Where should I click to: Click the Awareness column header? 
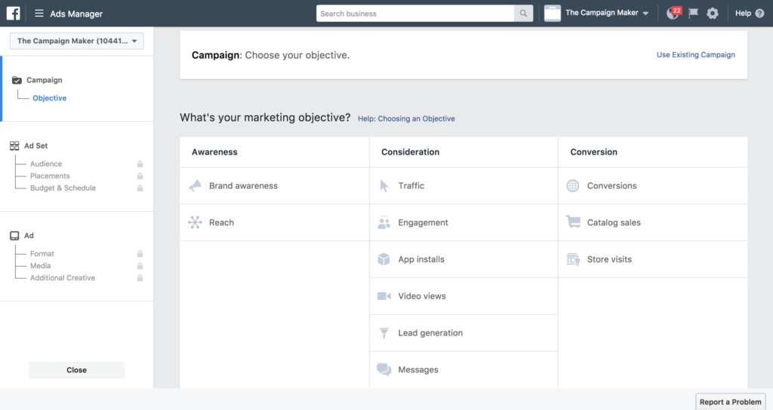coord(214,152)
